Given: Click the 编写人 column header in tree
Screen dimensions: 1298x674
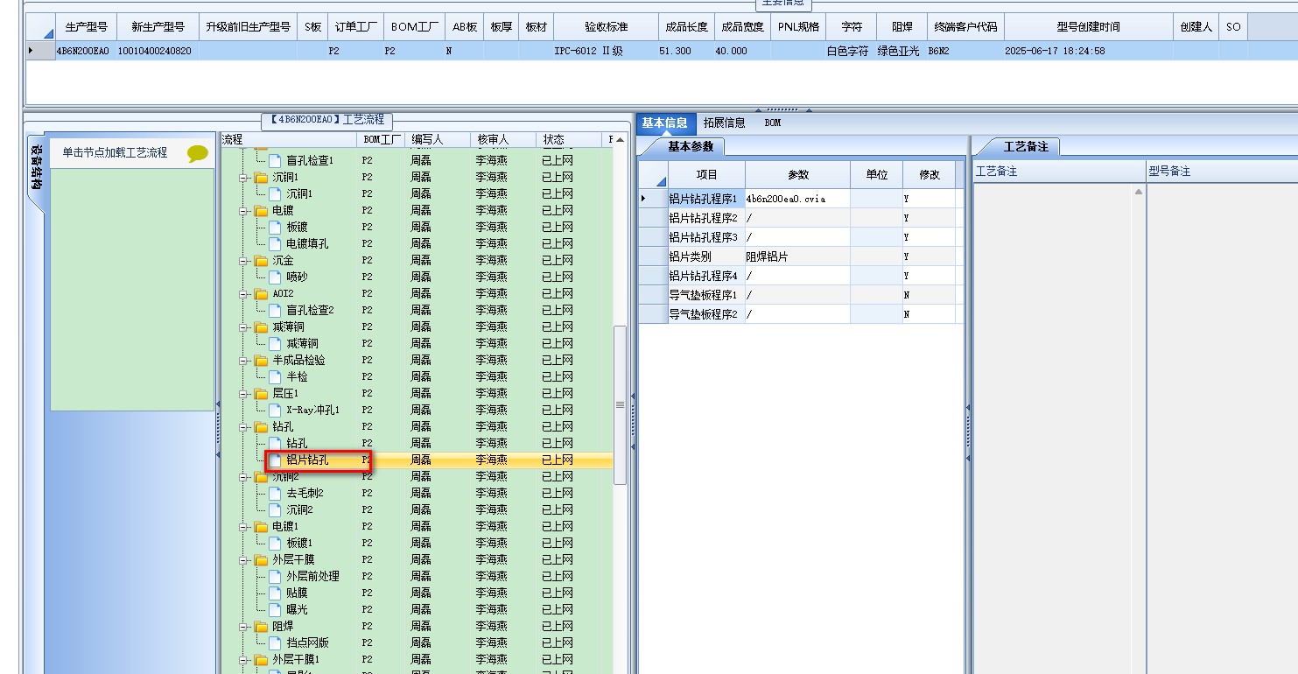Looking at the screenshot, I should pos(436,139).
